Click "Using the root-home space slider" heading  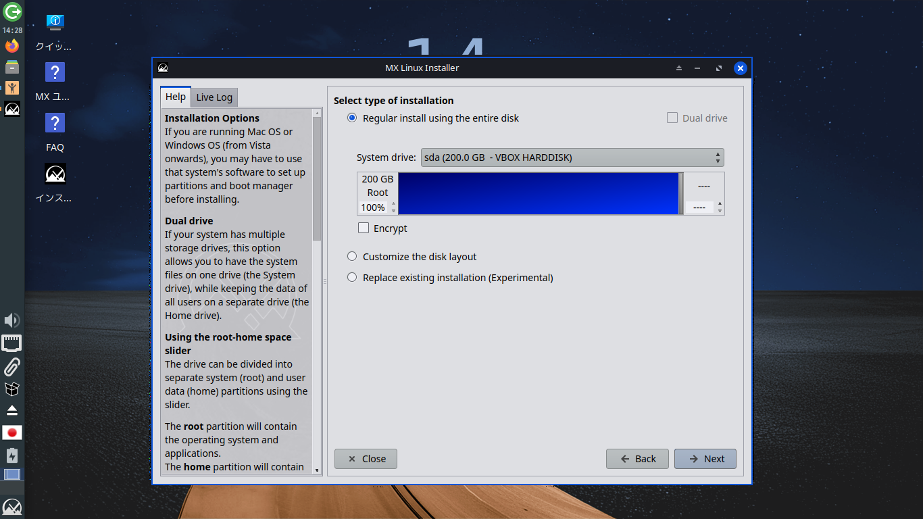228,344
